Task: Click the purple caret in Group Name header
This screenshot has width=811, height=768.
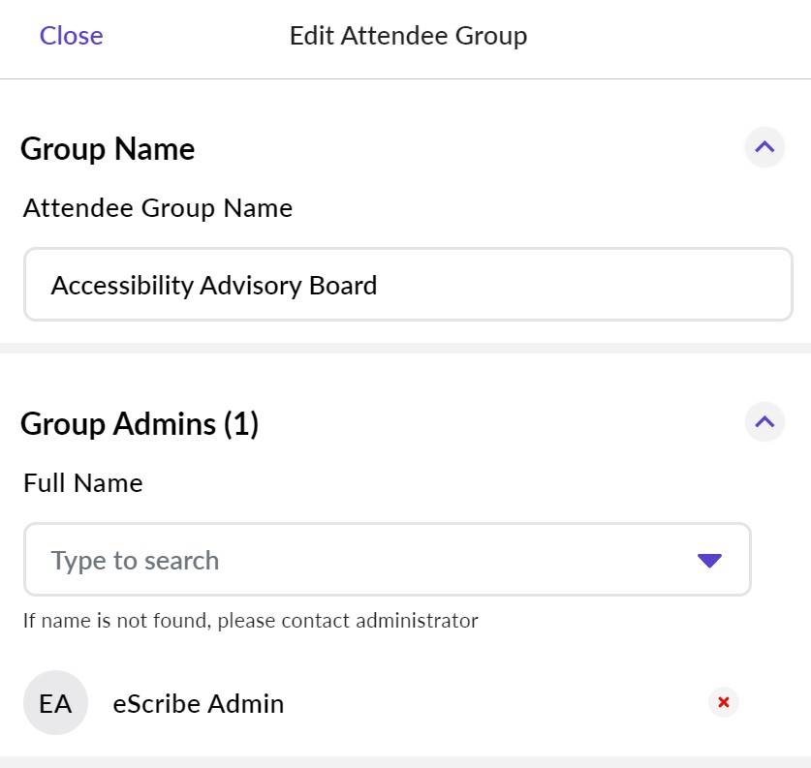Action: tap(764, 147)
